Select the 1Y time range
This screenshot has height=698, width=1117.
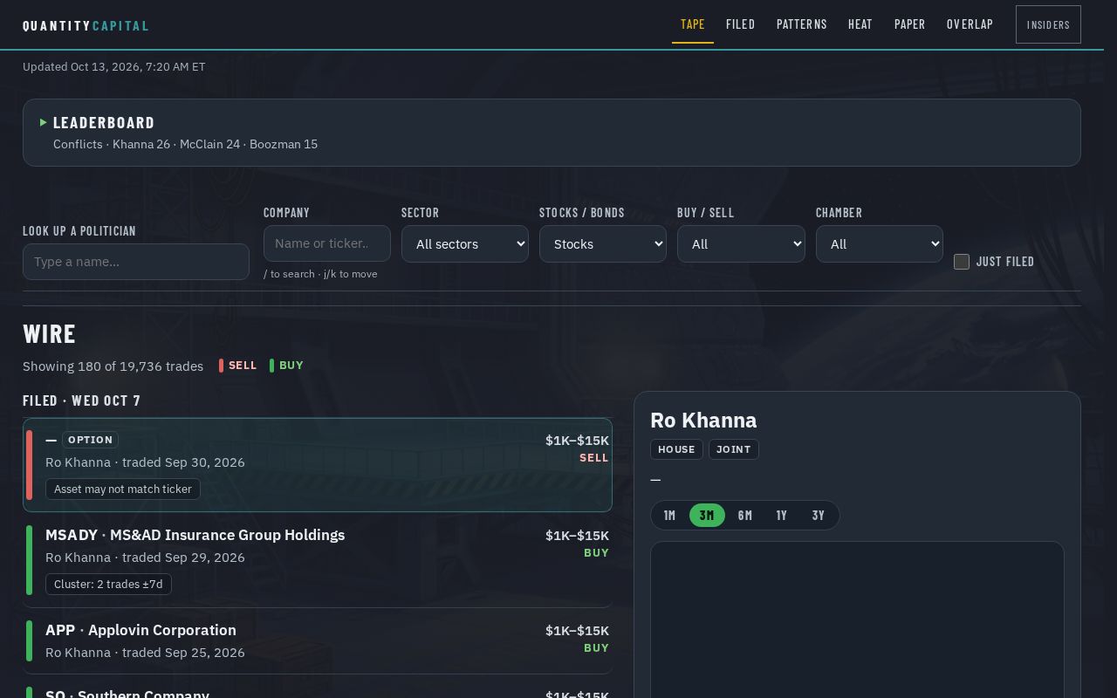(x=782, y=516)
